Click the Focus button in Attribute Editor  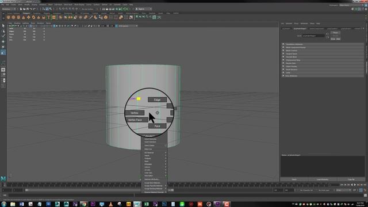coord(335,33)
